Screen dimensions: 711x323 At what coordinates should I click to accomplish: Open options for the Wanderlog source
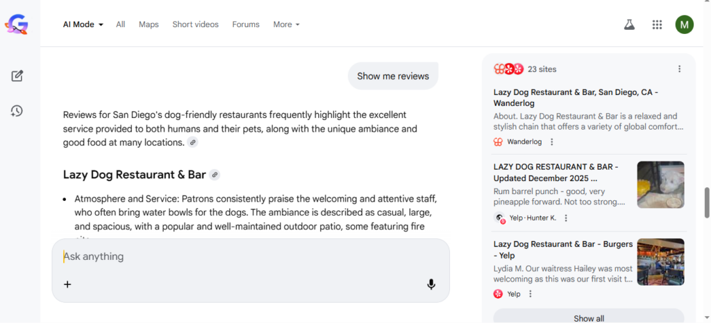pyautogui.click(x=552, y=142)
